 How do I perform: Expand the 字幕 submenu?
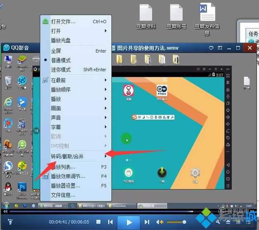pyautogui.click(x=76, y=127)
